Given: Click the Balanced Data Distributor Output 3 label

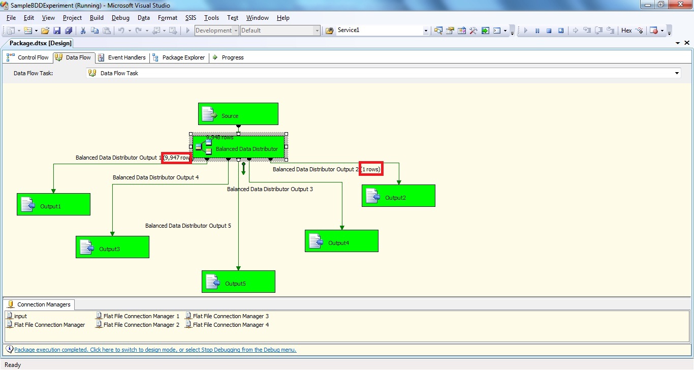Looking at the screenshot, I should (270, 189).
